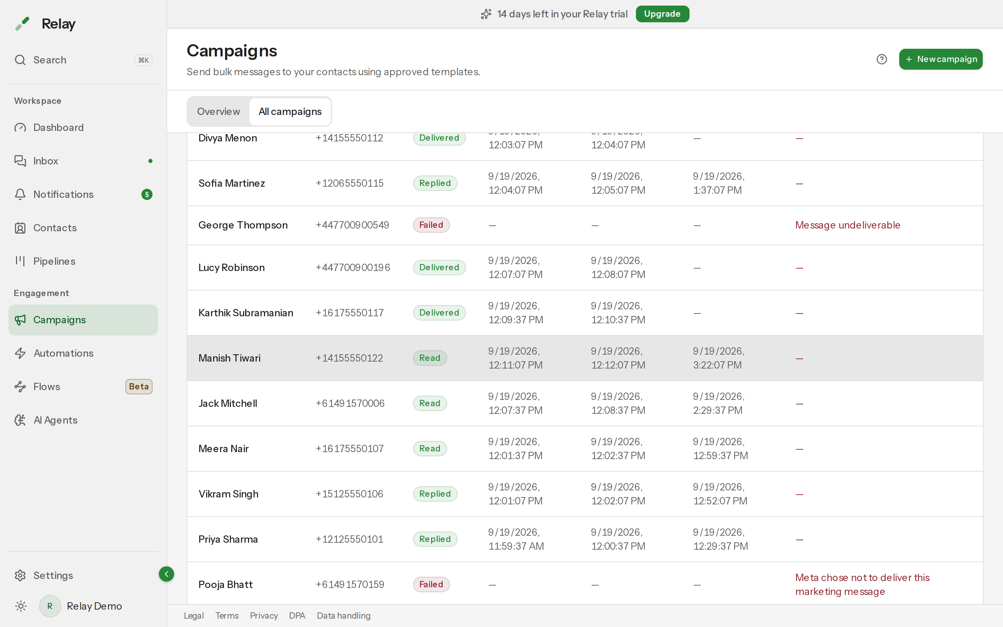This screenshot has height=627, width=1003.
Task: Click the Read badge for Manish Tiwari
Action: point(430,358)
